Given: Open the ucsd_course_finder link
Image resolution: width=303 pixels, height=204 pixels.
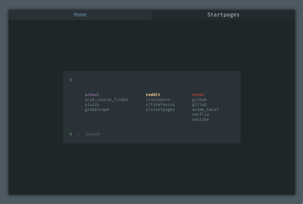Looking at the screenshot, I should tap(106, 100).
